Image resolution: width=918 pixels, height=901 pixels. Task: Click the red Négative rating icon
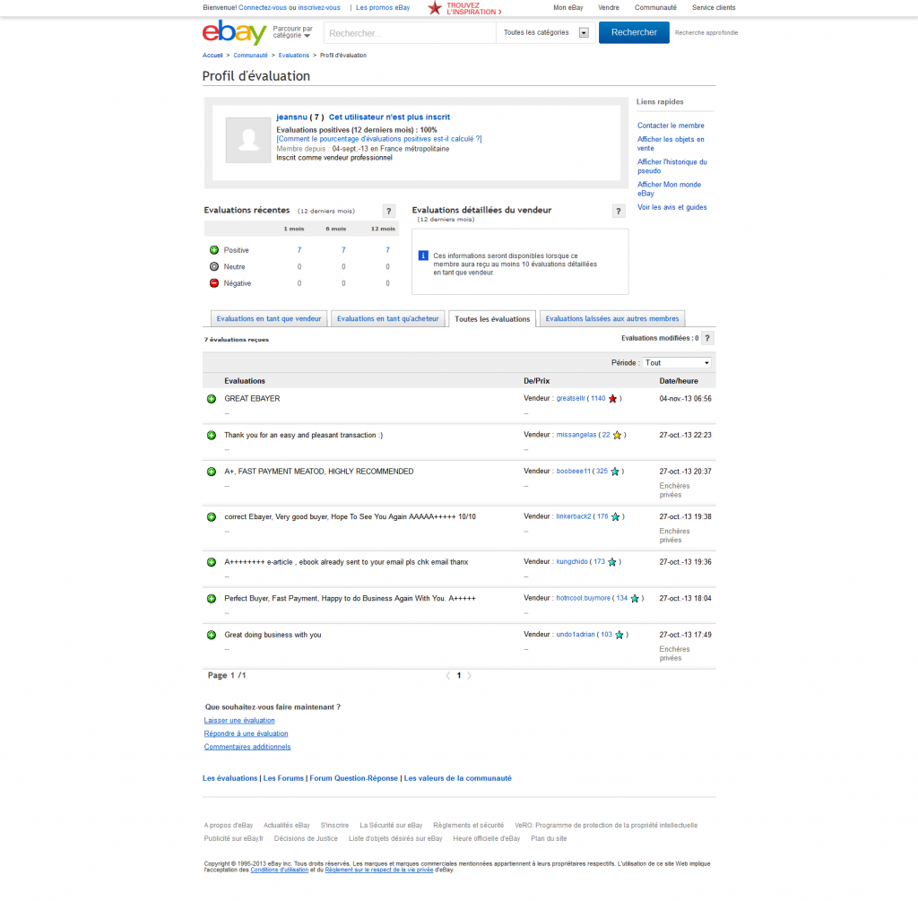[214, 283]
